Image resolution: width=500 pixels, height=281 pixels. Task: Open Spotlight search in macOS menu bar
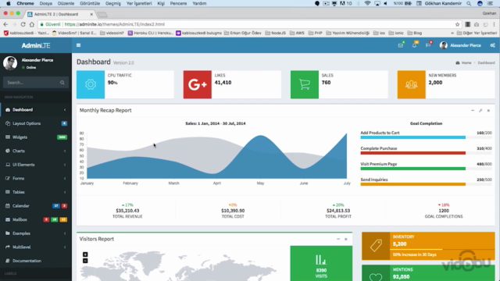pos(469,3)
